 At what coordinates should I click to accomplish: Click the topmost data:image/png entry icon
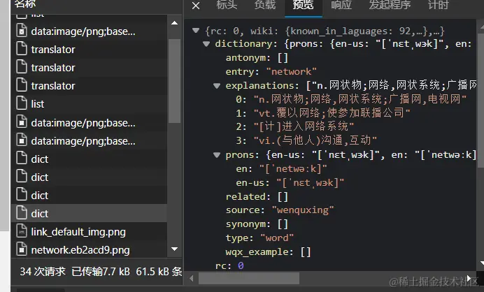tap(22, 31)
